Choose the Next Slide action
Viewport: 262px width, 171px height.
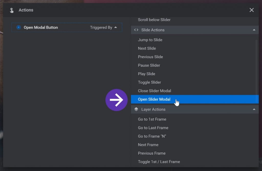(147, 48)
